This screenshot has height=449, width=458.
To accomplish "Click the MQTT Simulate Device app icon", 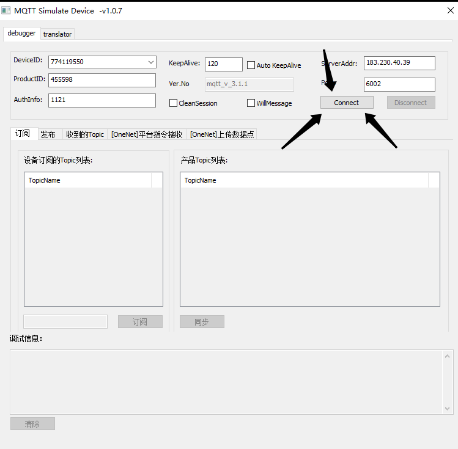I will 6,11.
